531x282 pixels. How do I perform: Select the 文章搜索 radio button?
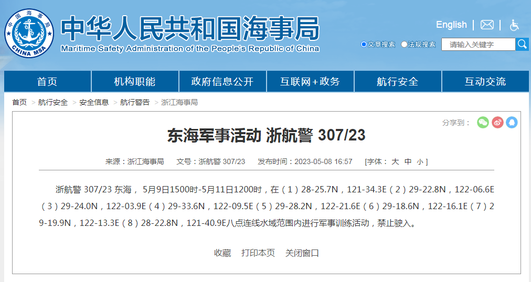364,45
